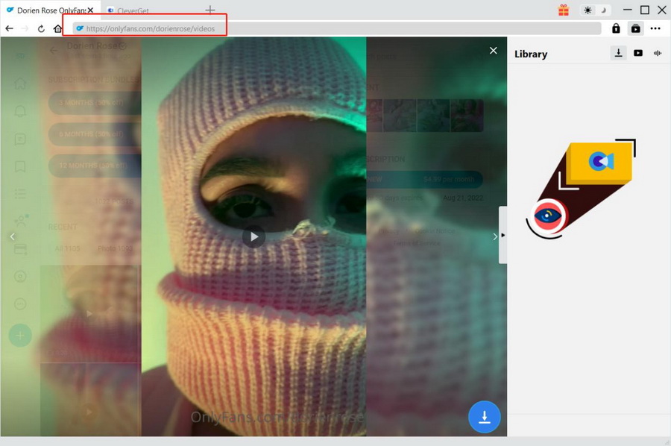This screenshot has height=446, width=671.
Task: Click the padlock icon in toolbar
Action: (x=616, y=28)
